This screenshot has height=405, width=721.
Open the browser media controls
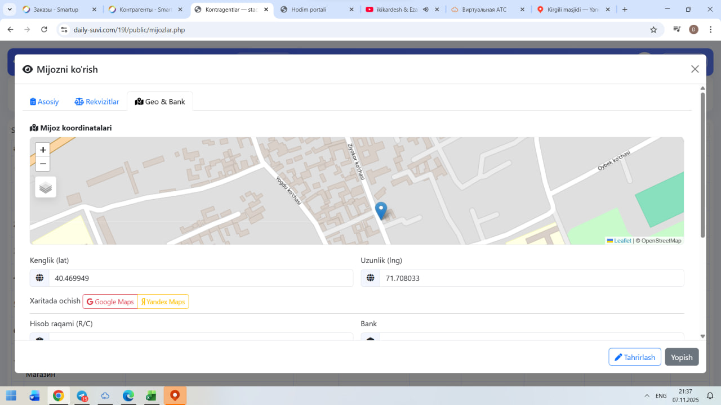[677, 30]
